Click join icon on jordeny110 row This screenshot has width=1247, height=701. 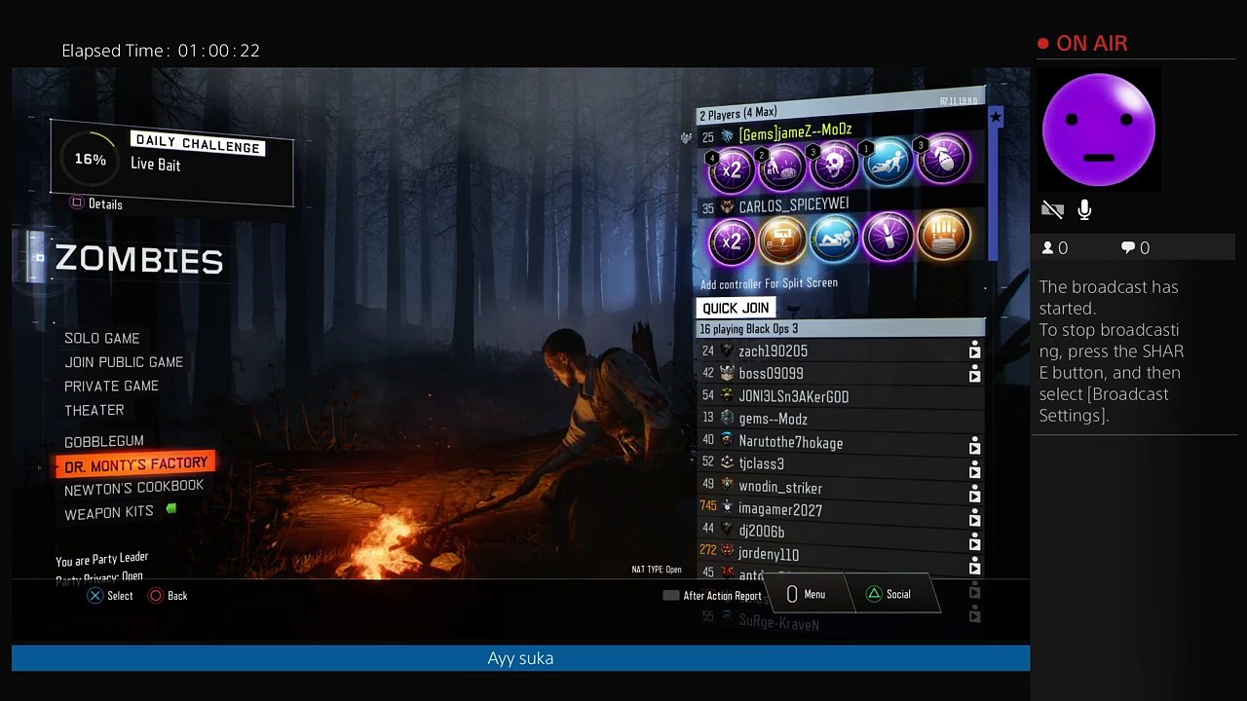974,568
